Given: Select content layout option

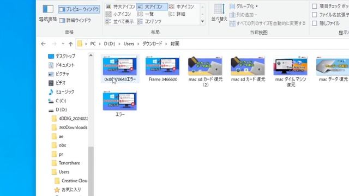Looking at the screenshot, I should point(149,22).
